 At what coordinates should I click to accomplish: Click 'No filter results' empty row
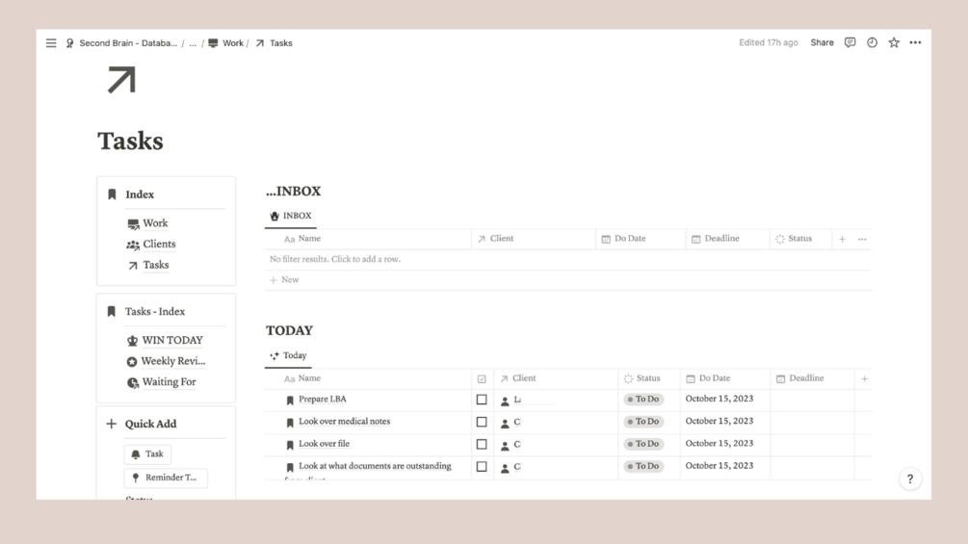click(568, 260)
